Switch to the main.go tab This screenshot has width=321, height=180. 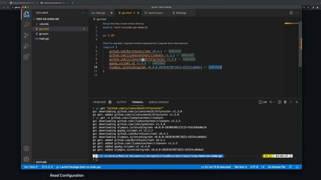point(100,13)
